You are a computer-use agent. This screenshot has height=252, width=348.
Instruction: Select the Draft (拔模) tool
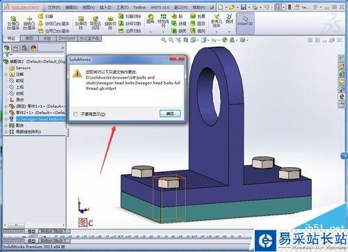(x=179, y=24)
